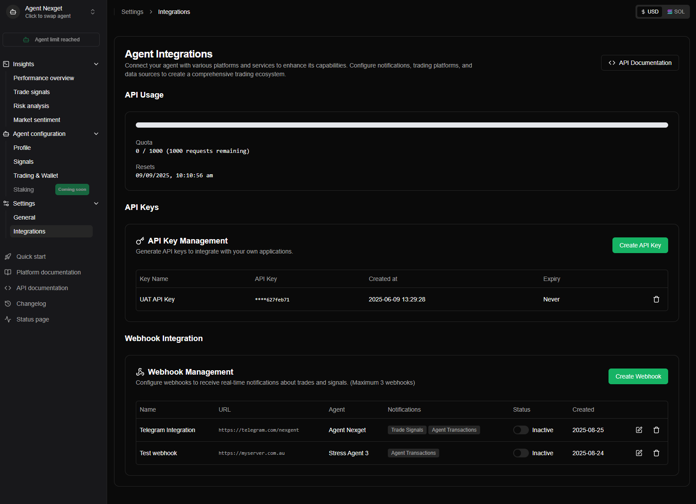Switch currency display to SOL
The width and height of the screenshot is (696, 504).
[676, 12]
